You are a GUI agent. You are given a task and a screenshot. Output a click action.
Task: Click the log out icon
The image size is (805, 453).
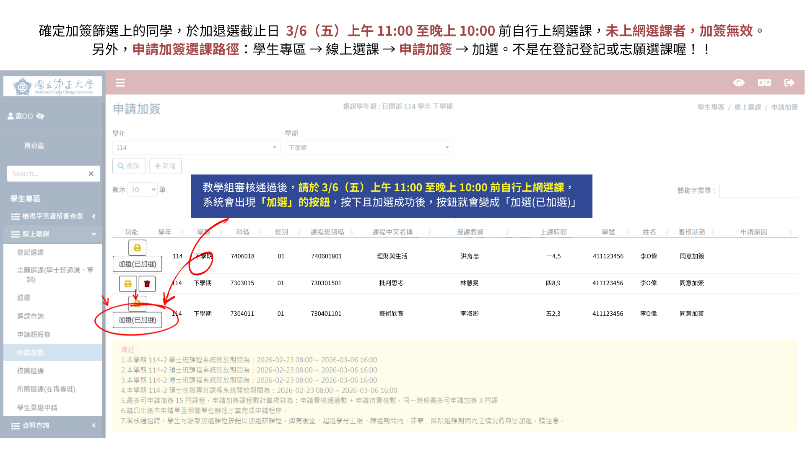point(790,83)
